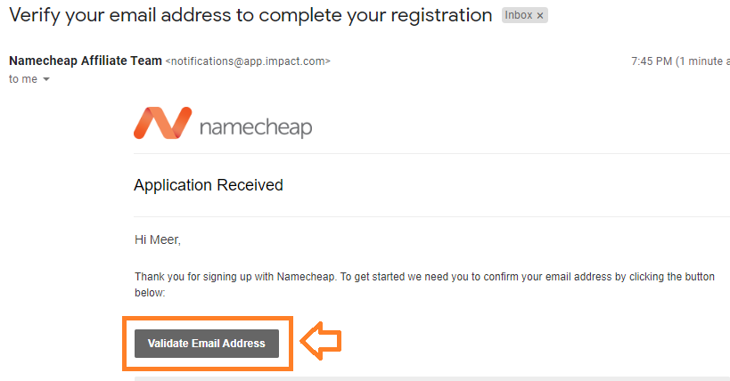Click the namecheap wordmark text
Image resolution: width=730 pixels, height=381 pixels.
[256, 127]
